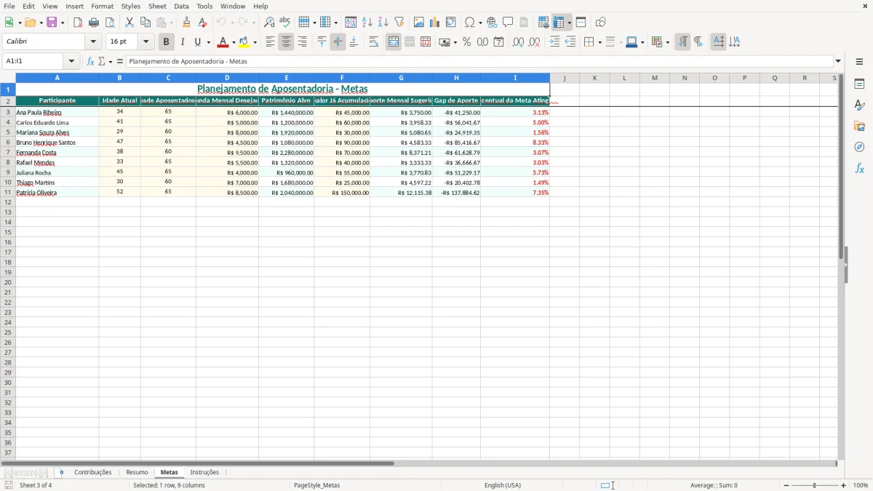This screenshot has height=491, width=873.
Task: Click the Zoom In plus button
Action: point(844,485)
